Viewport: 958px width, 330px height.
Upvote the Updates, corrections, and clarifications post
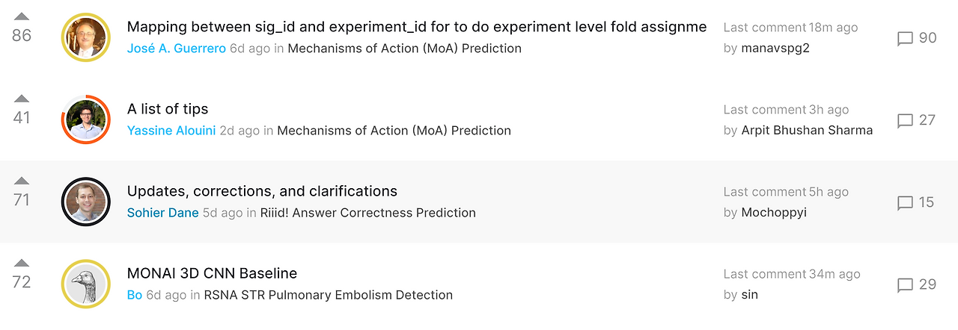point(22,181)
